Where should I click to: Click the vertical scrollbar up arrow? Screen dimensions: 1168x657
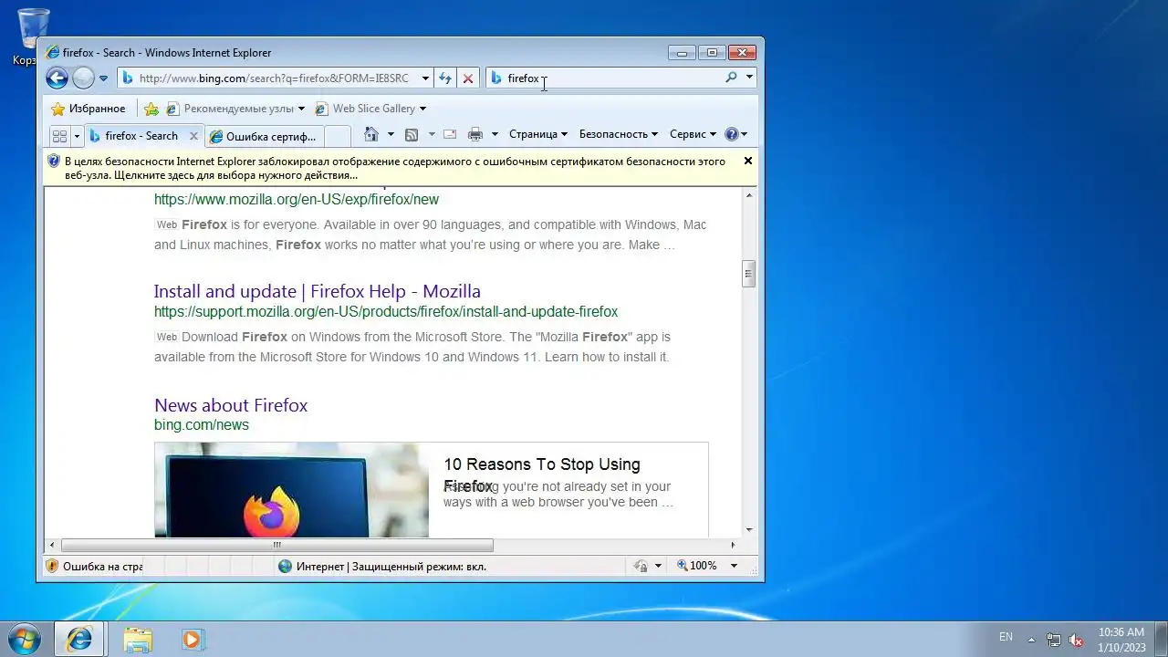coord(749,195)
